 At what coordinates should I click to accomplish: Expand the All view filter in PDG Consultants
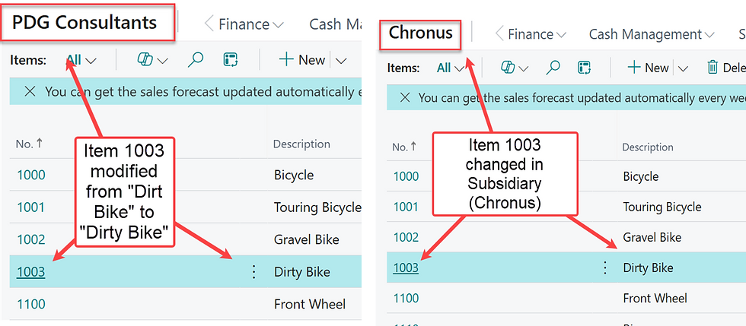pos(81,60)
